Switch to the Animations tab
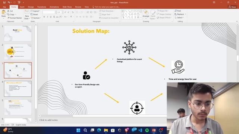239x134 pixels. [x=54, y=7]
